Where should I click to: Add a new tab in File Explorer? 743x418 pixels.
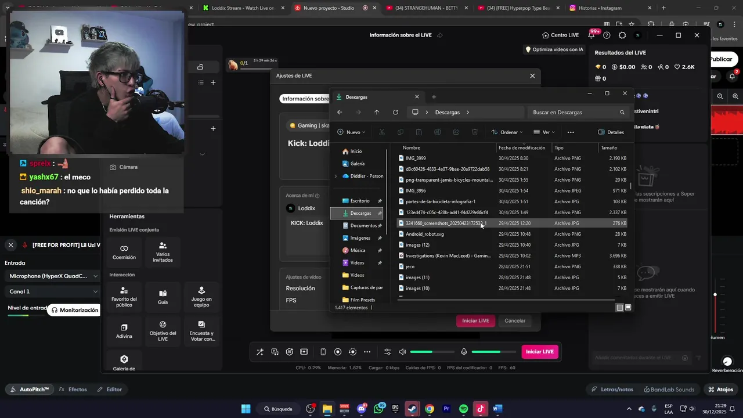[x=434, y=97]
